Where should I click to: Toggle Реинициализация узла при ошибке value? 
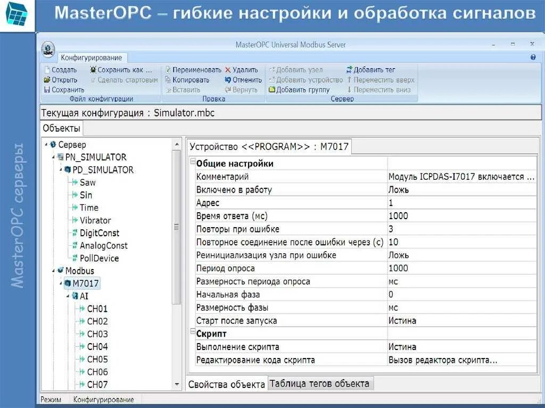pyautogui.click(x=462, y=255)
